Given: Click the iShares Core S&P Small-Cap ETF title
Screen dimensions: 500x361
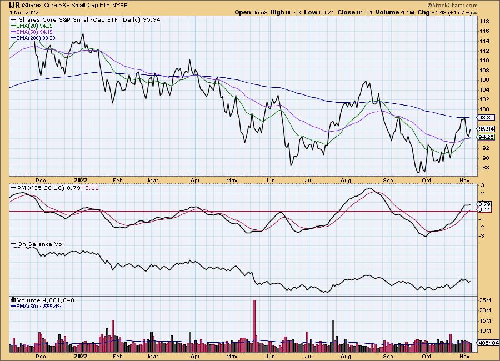Looking at the screenshot, I should point(66,6).
